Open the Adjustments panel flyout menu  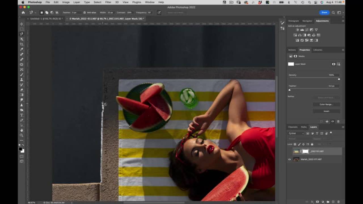pos(343,21)
